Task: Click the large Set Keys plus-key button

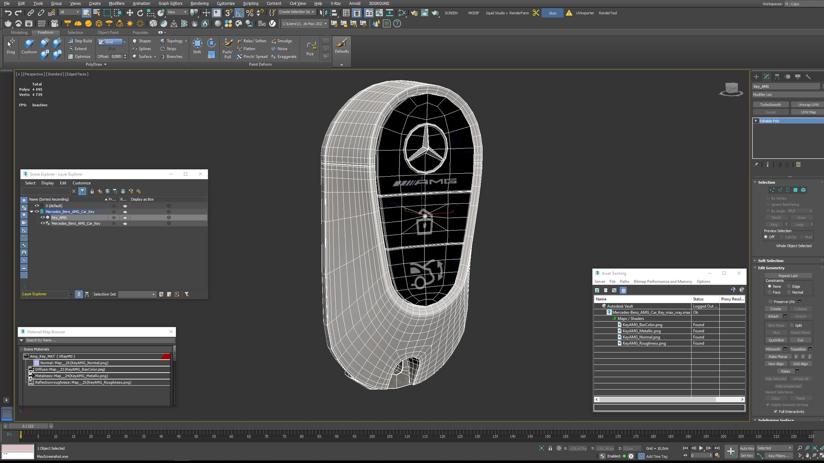Action: coord(731,451)
